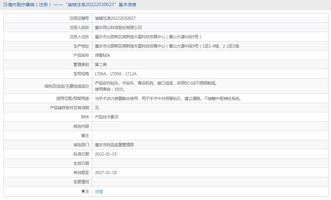Click the 注册证编号 row label
This screenshot has height=200, width=331.
point(79,18)
